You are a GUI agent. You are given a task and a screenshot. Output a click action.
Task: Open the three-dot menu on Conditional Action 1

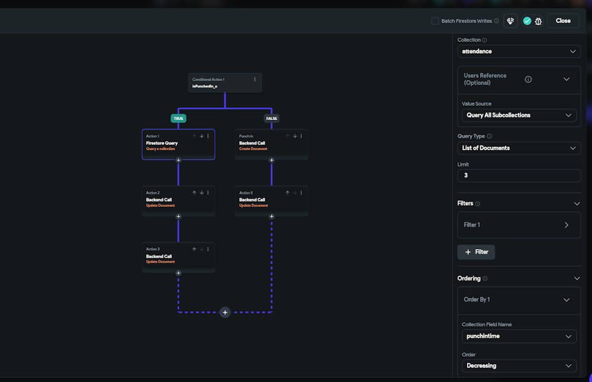(255, 79)
